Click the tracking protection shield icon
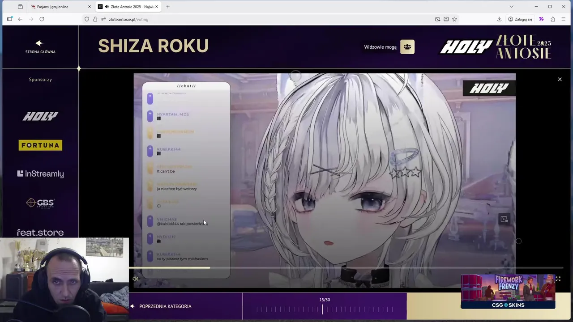Image resolution: width=573 pixels, height=322 pixels. [x=87, y=19]
